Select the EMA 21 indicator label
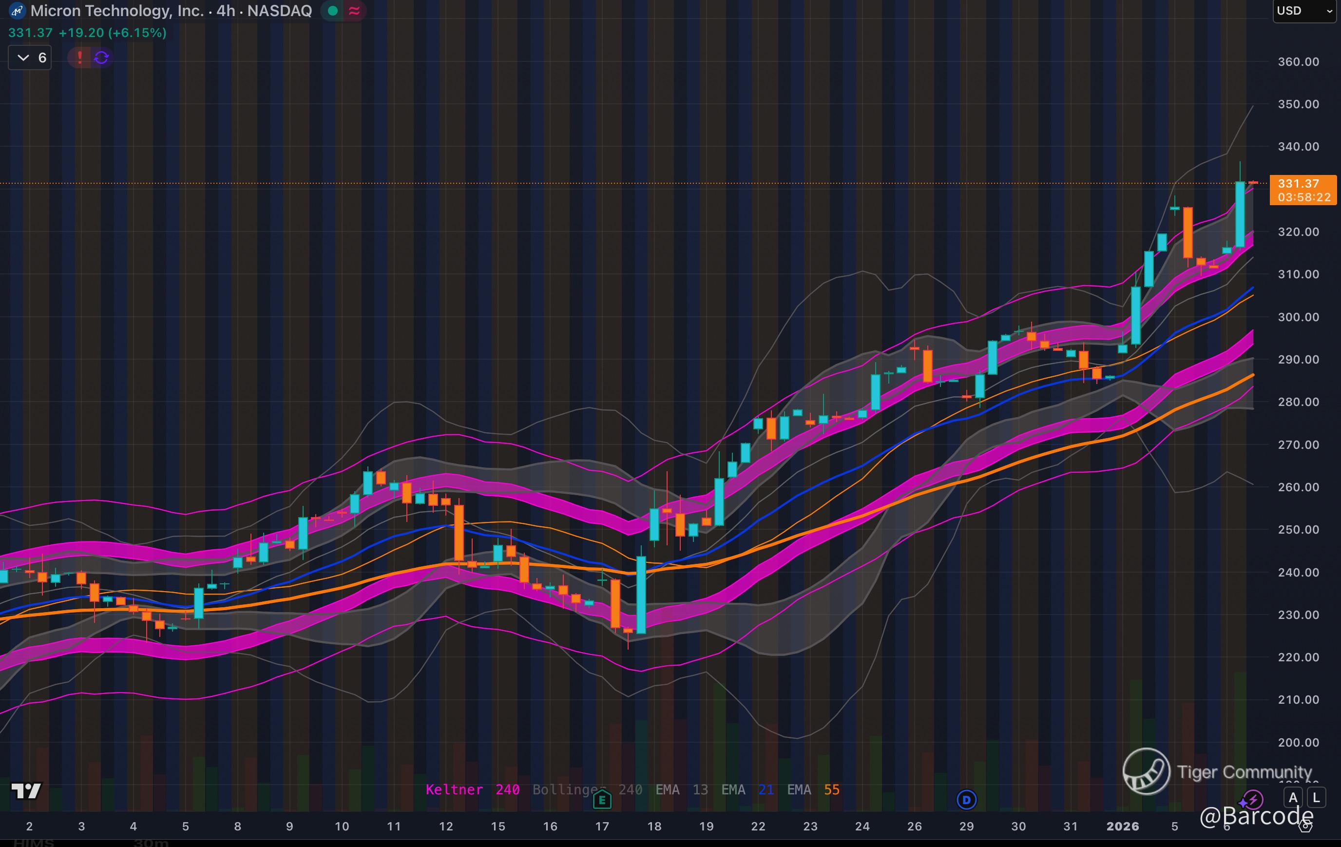The image size is (1341, 847). pyautogui.click(x=747, y=789)
